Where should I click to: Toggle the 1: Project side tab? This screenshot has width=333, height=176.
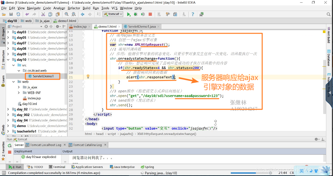pyautogui.click(x=3, y=35)
